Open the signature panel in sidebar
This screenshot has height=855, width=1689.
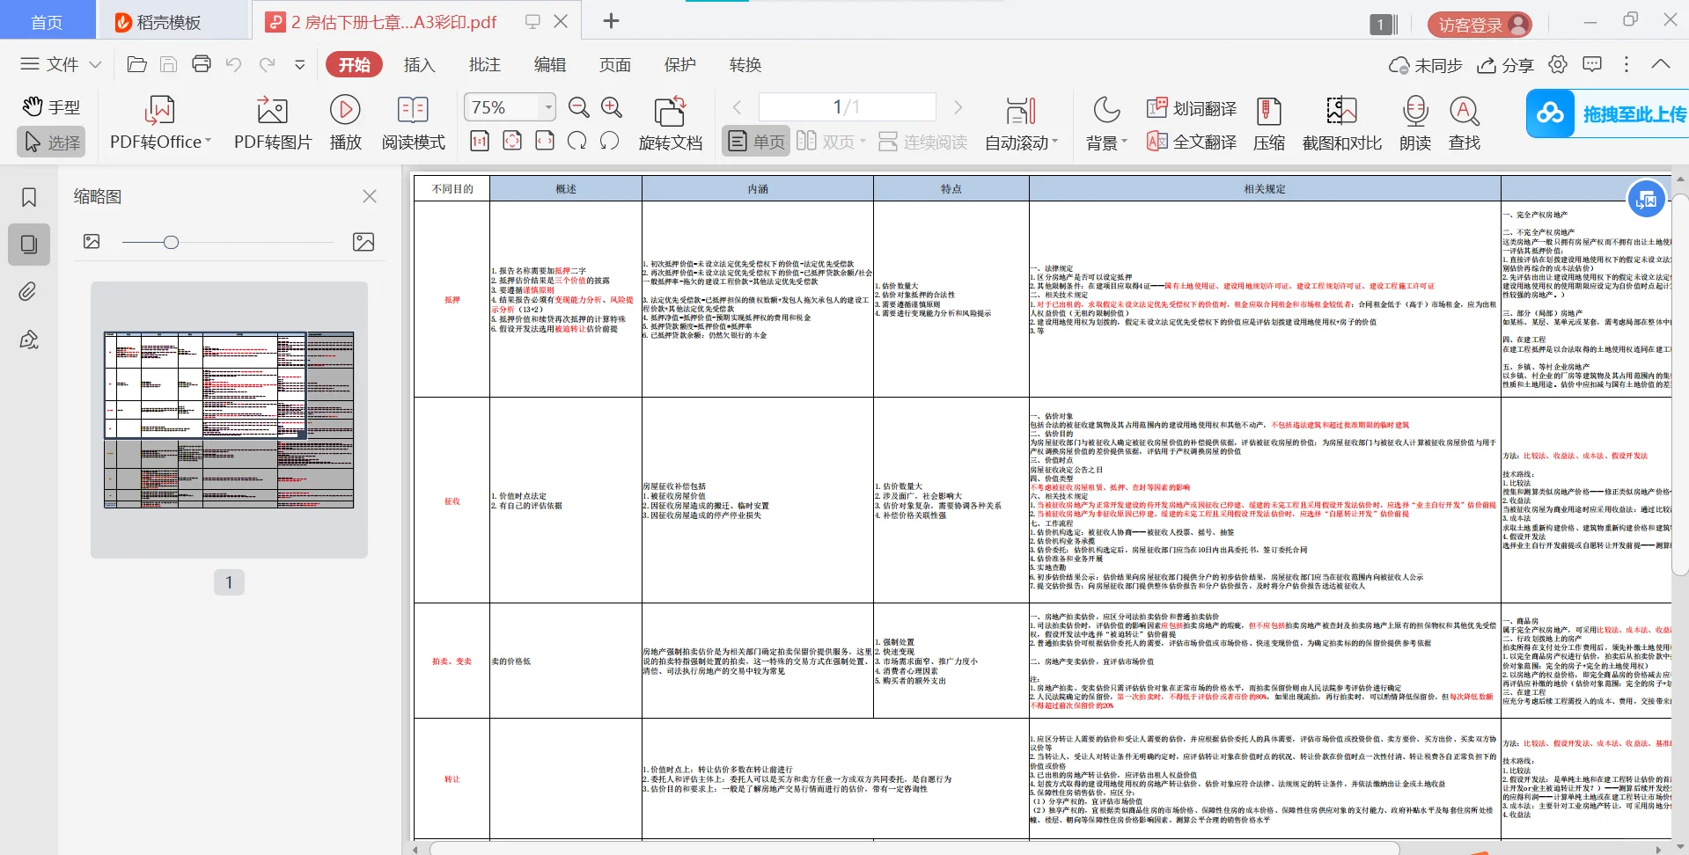[29, 340]
